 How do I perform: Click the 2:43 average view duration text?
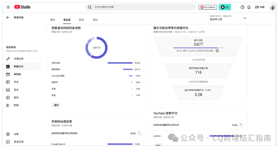pos(198,82)
